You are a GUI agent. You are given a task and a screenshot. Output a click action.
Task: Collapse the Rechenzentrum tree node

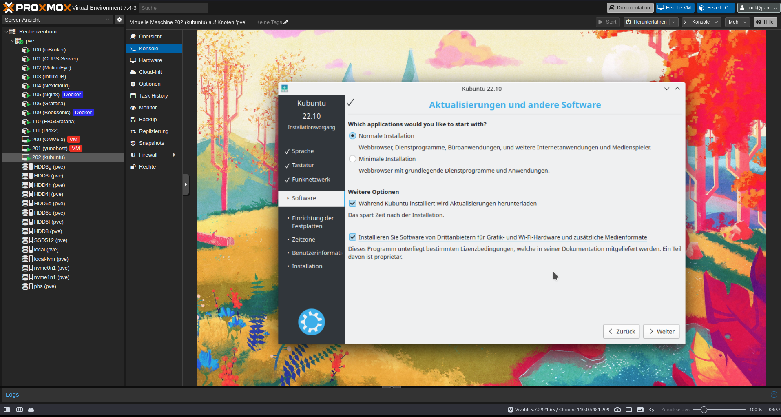(6, 32)
